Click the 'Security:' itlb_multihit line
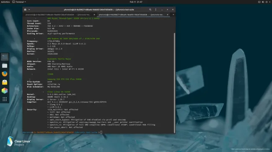 52,110
